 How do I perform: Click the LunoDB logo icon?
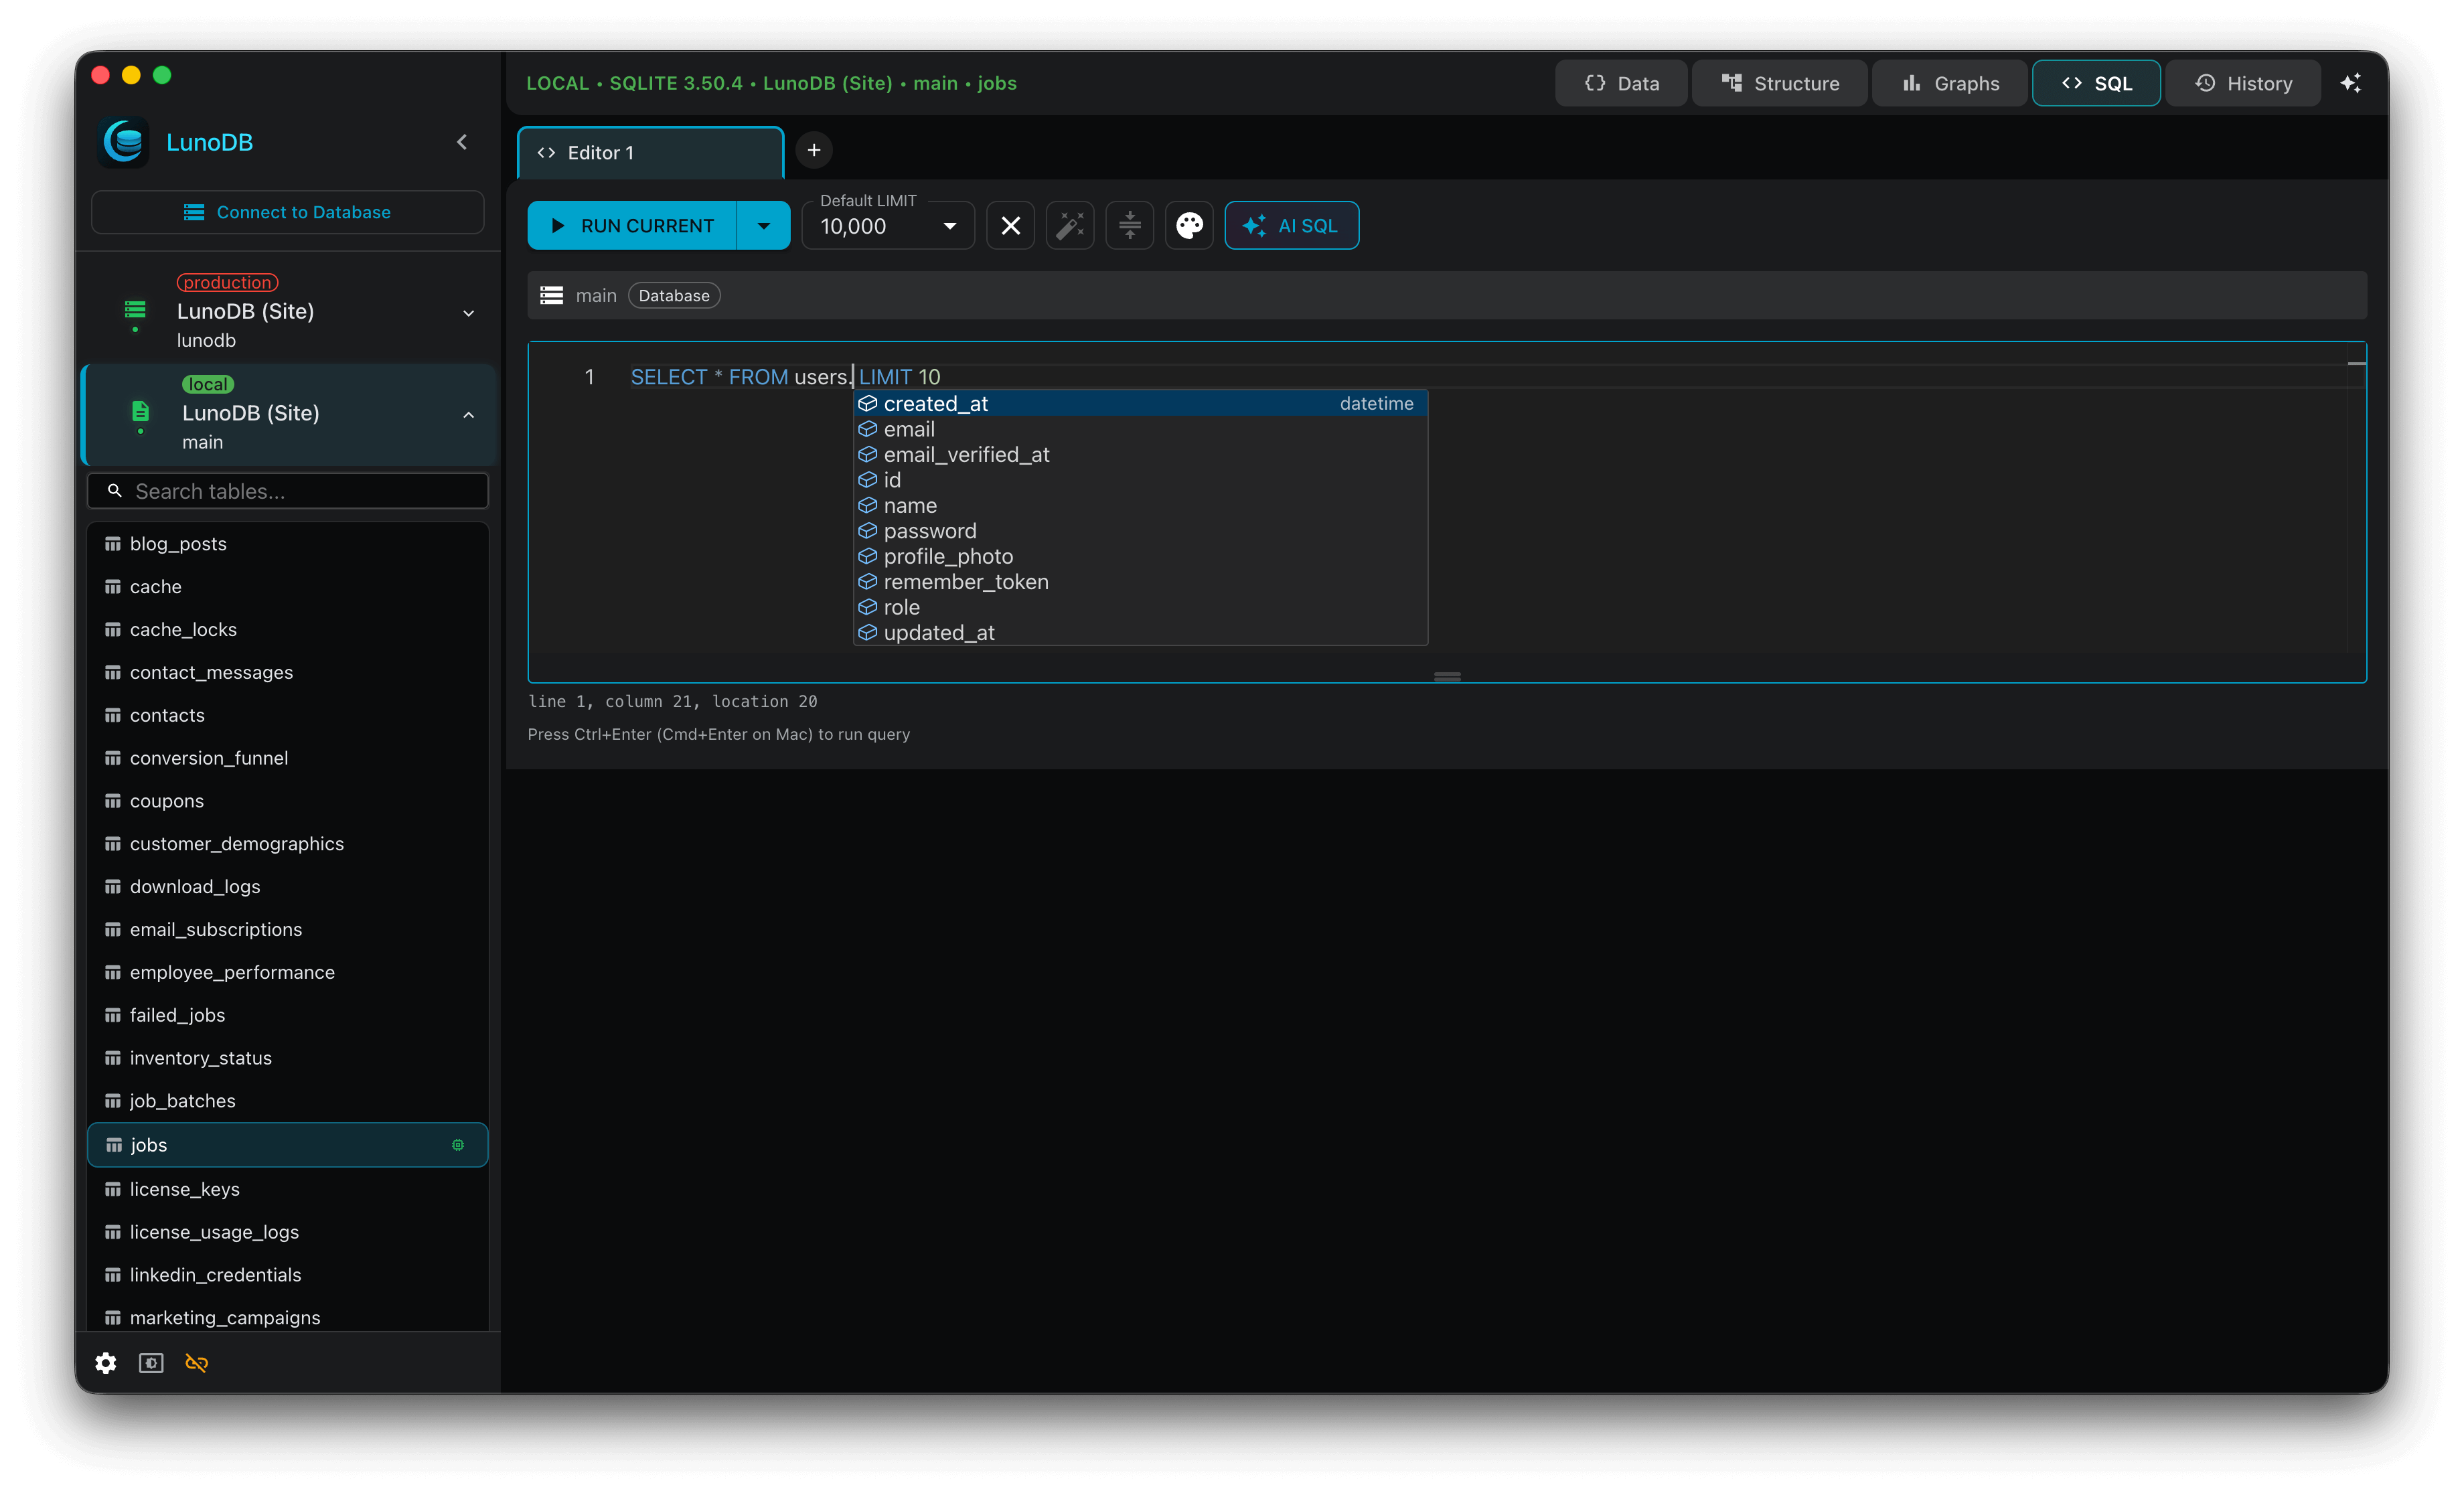coord(125,142)
